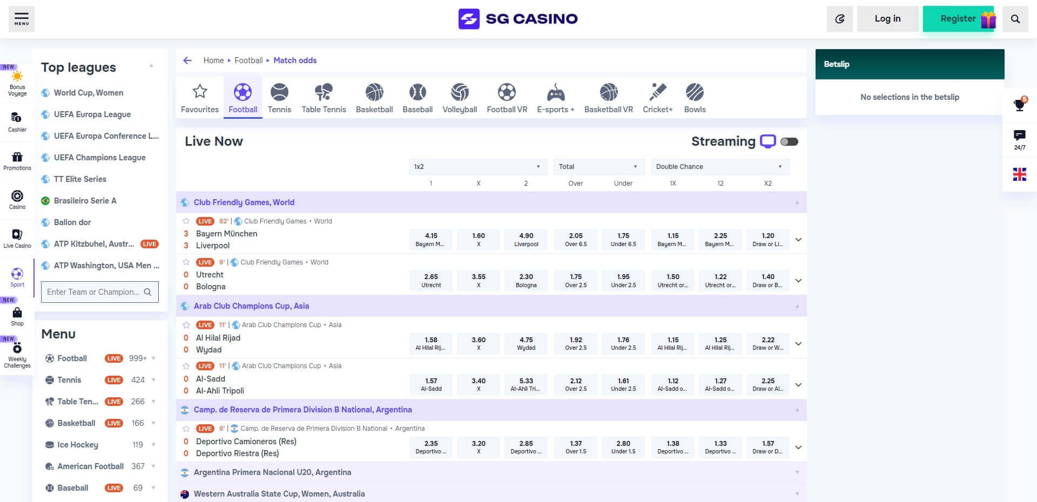This screenshot has width=1037, height=502.
Task: Open the Sport section in the left sidebar
Action: point(17,276)
